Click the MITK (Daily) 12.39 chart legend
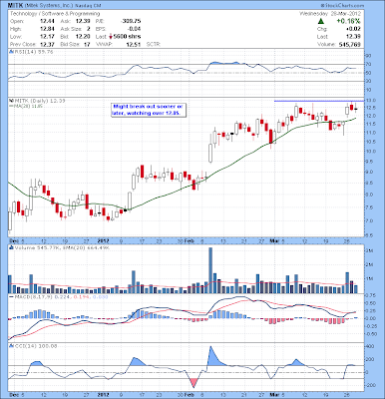The width and height of the screenshot is (385, 399). point(39,101)
